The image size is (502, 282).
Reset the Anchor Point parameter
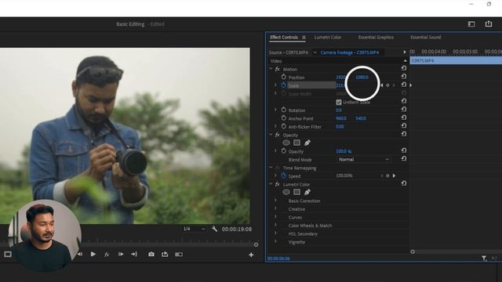[404, 117]
